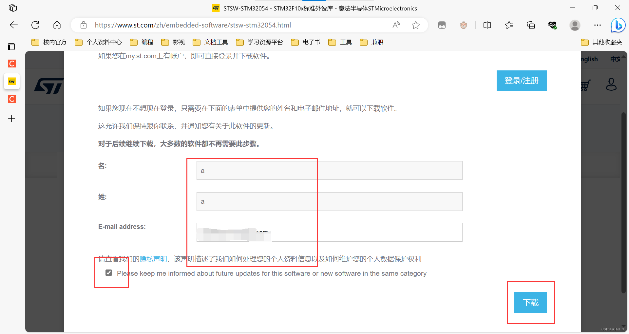Open the 隐私声明 privacy link
The height and width of the screenshot is (334, 629).
pyautogui.click(x=153, y=259)
